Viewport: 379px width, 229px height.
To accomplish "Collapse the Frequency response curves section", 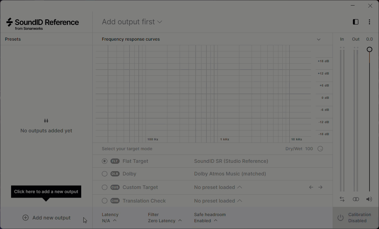I will (x=319, y=39).
